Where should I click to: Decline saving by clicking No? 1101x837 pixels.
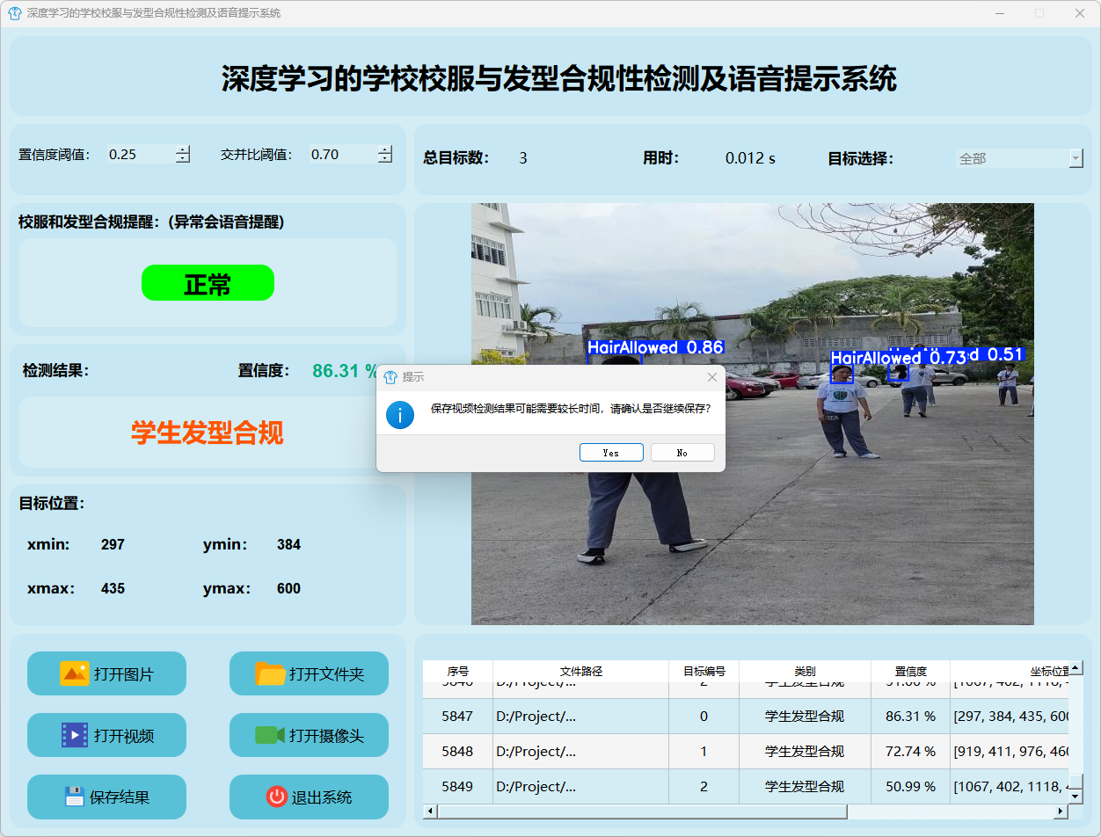(x=682, y=453)
